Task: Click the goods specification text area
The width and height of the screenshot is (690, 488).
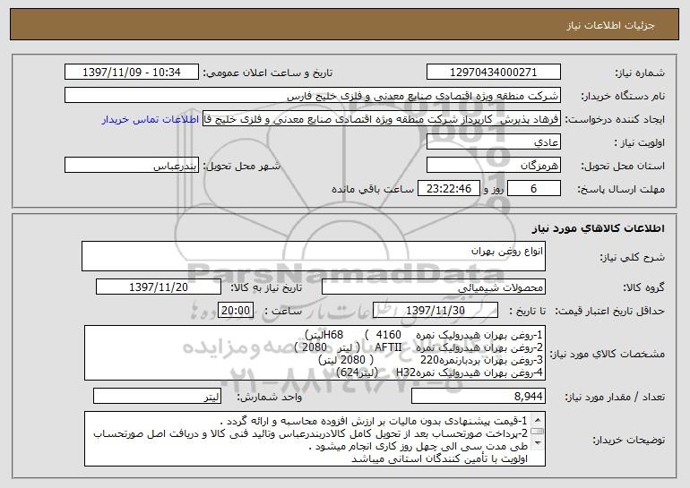Action: pos(315,353)
